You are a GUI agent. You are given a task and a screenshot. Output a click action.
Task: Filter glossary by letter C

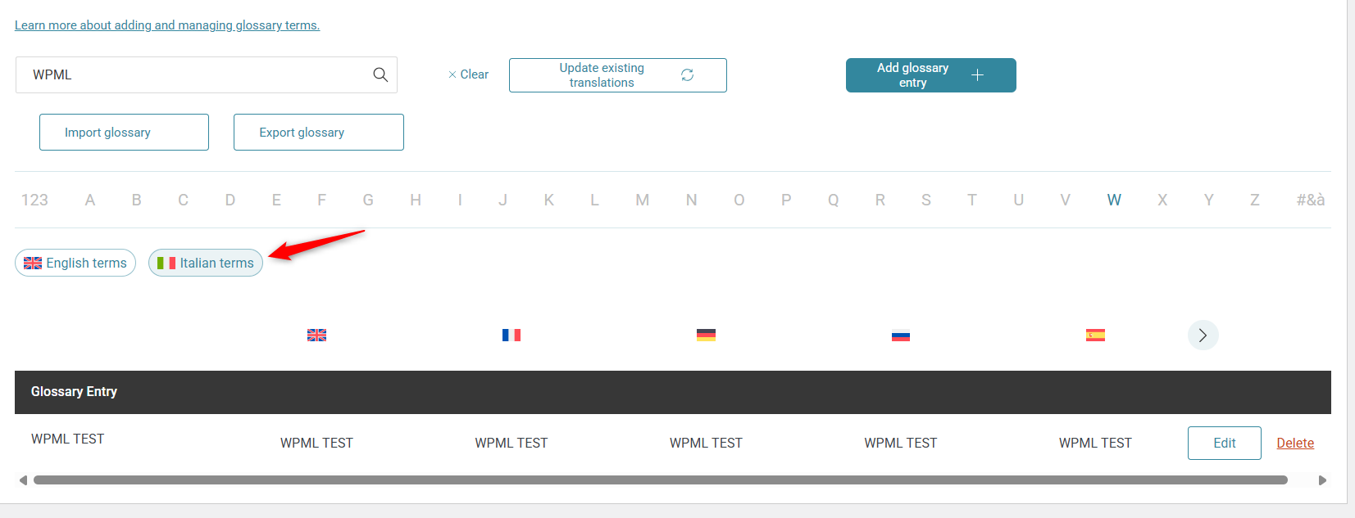coord(184,200)
